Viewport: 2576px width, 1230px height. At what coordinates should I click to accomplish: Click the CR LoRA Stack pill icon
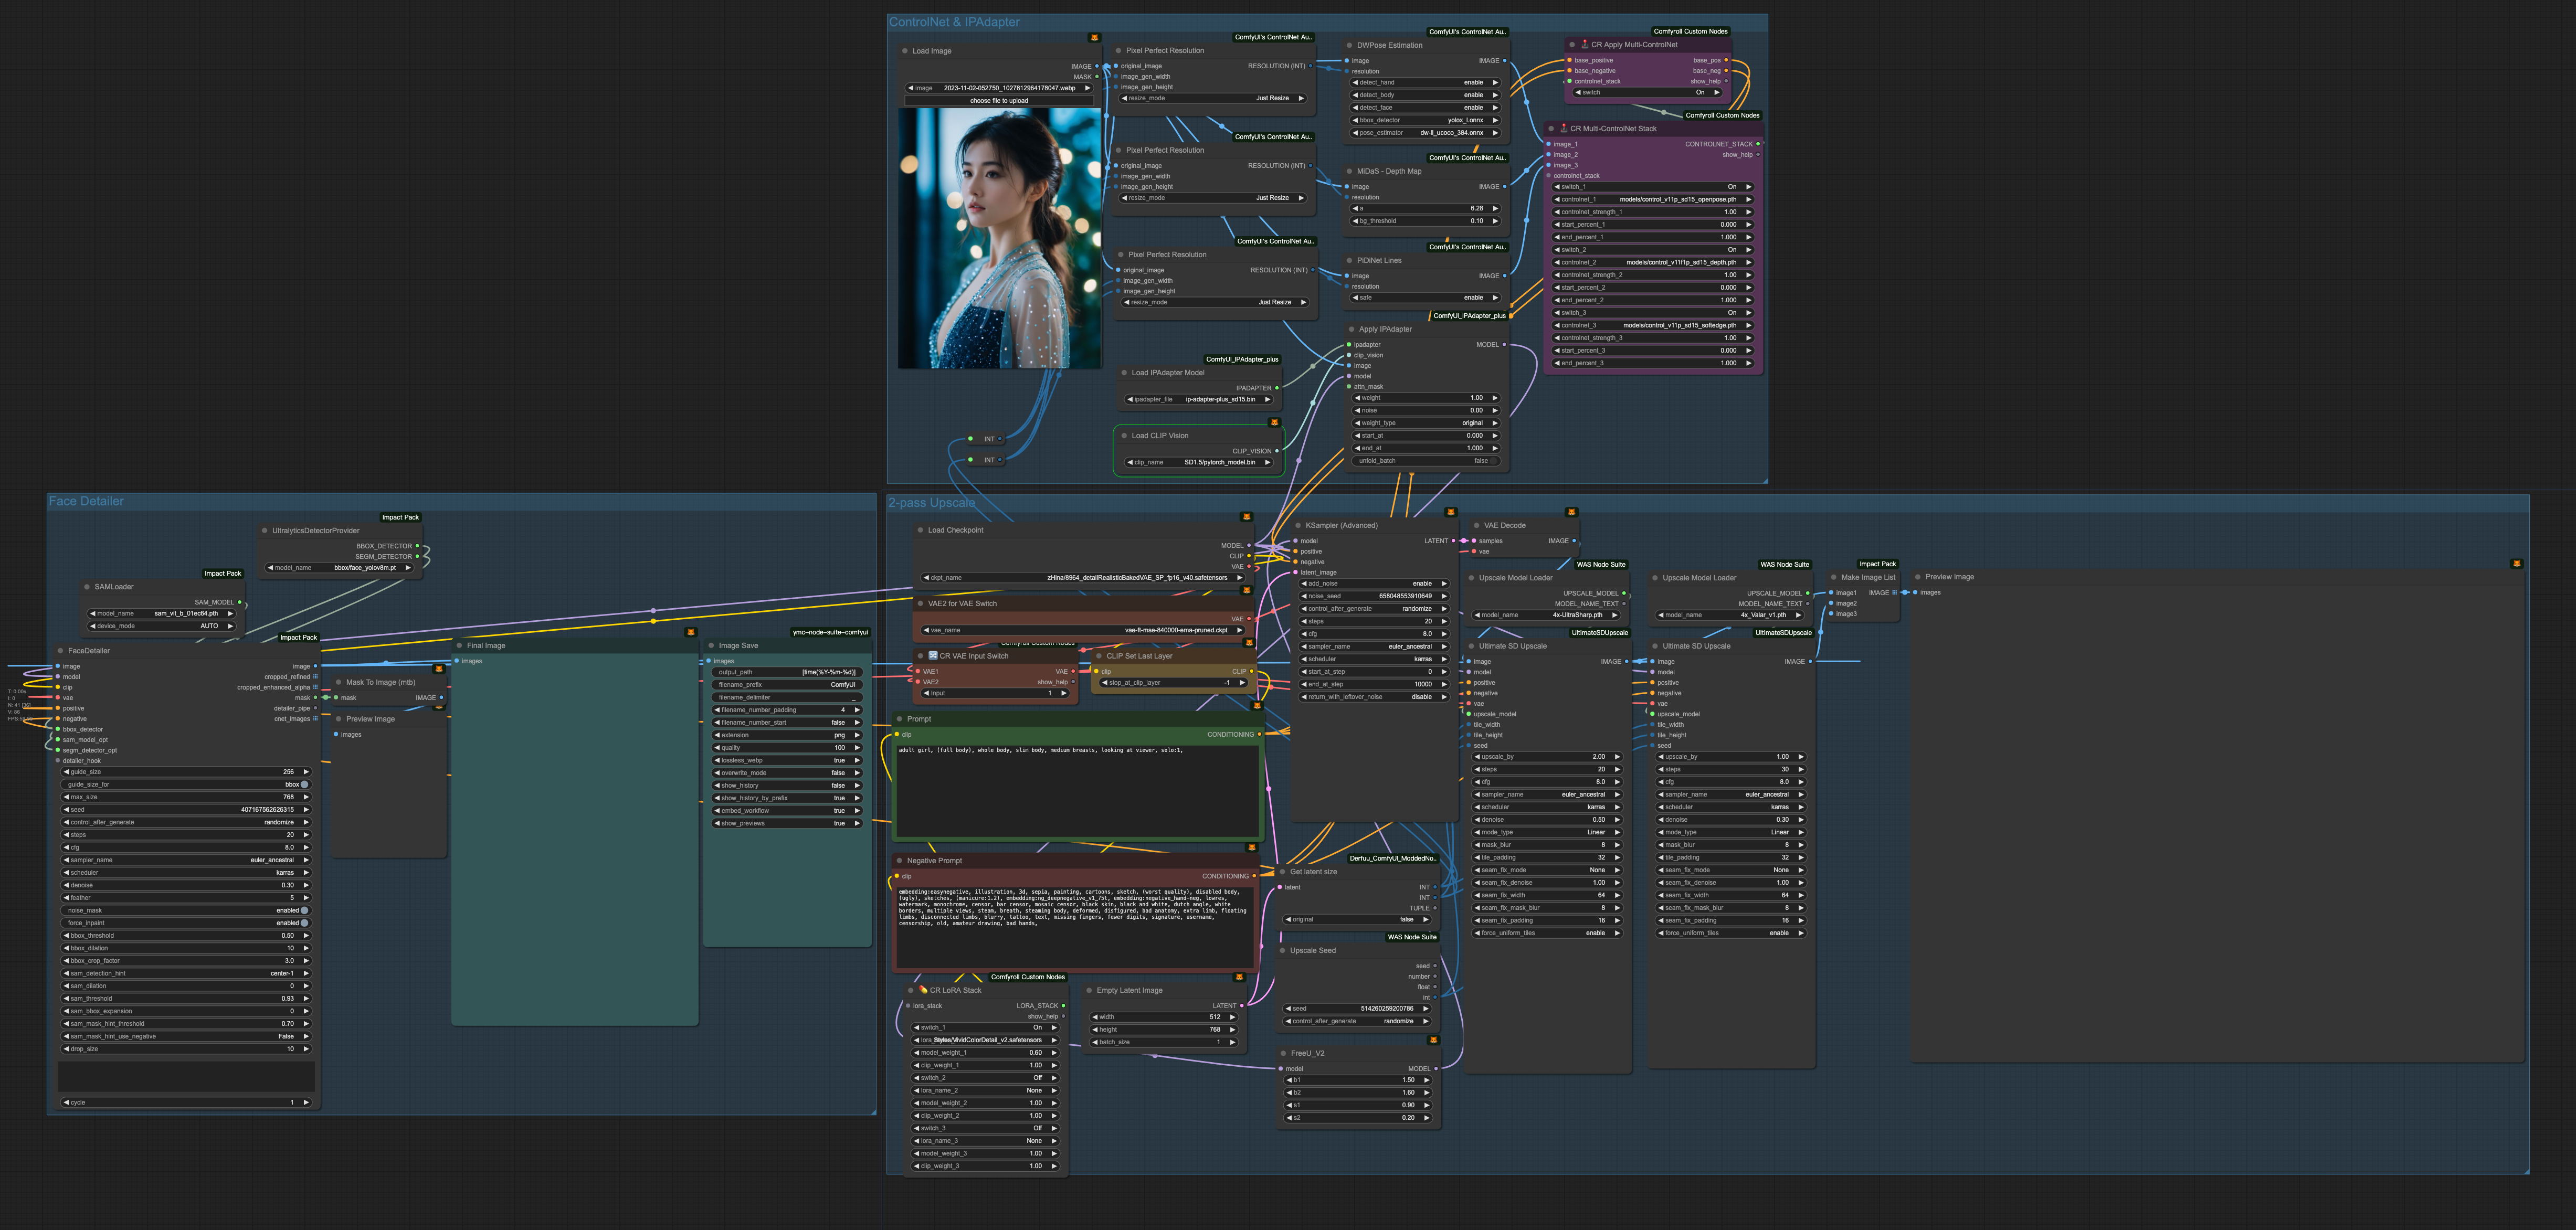923,989
